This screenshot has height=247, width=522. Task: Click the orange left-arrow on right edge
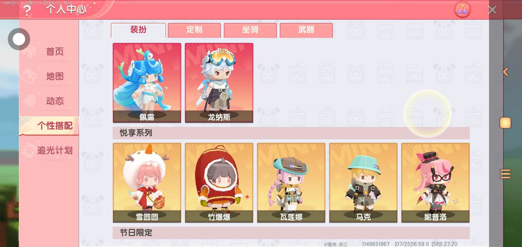pyautogui.click(x=506, y=72)
